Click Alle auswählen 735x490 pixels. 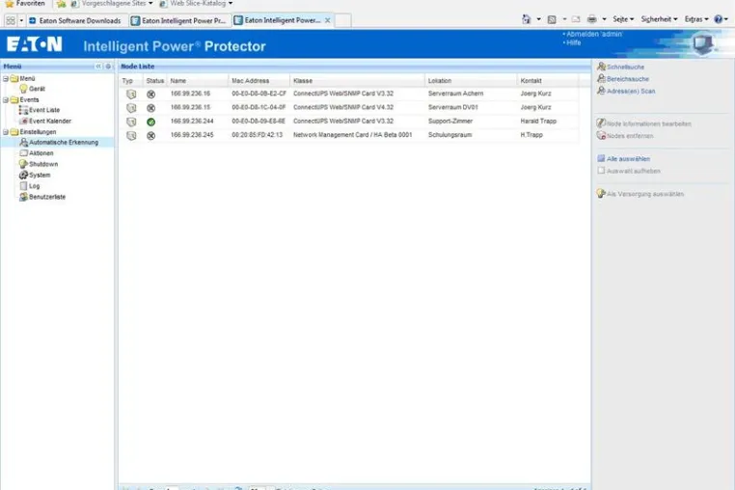point(623,159)
